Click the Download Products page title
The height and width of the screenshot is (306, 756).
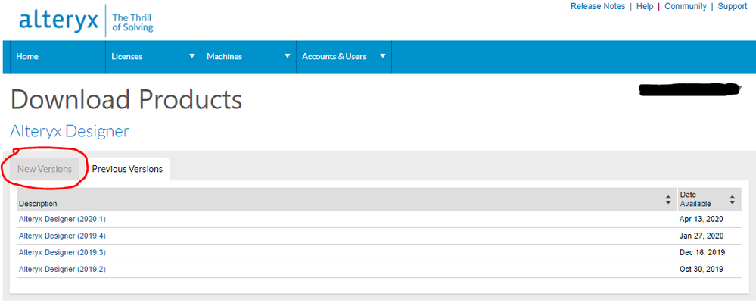pos(126,100)
